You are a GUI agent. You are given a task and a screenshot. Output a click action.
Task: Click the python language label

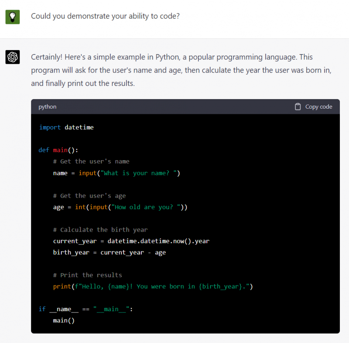pos(47,106)
